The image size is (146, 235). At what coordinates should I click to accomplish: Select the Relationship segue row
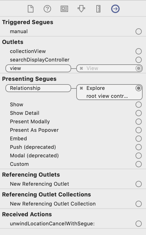(38, 88)
